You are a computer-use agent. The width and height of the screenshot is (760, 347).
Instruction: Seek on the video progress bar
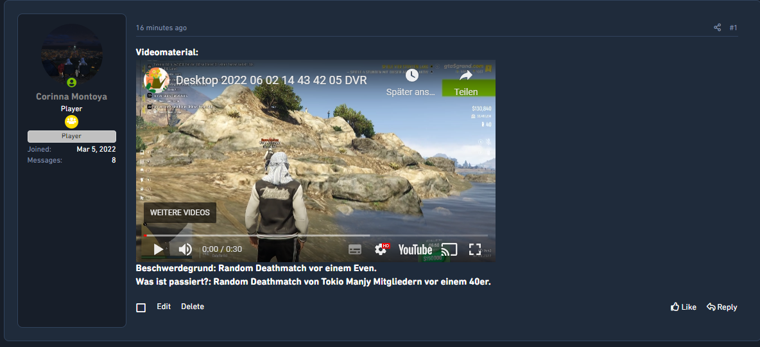316,235
